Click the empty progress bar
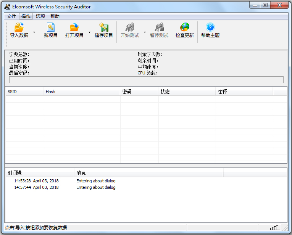 [x=146, y=80]
